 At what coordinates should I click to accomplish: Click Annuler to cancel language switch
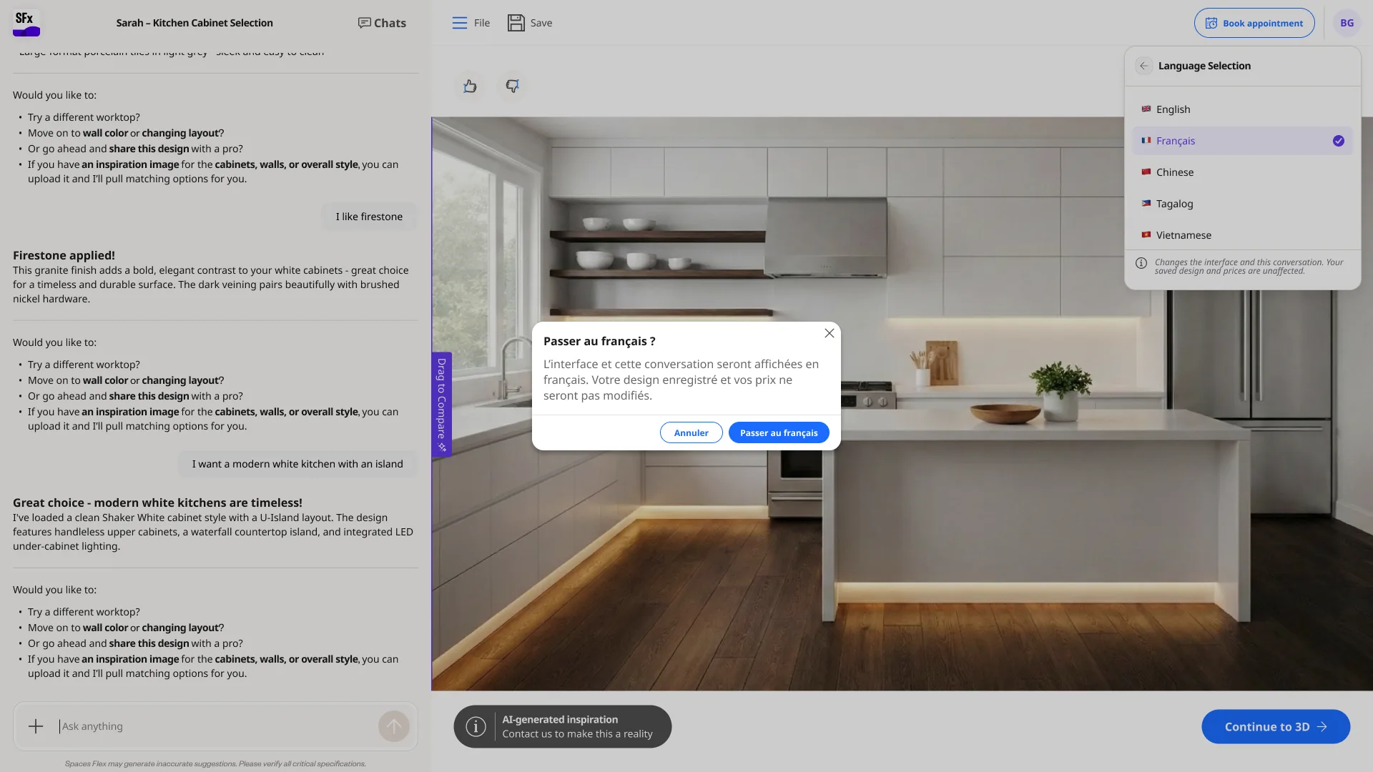(691, 432)
